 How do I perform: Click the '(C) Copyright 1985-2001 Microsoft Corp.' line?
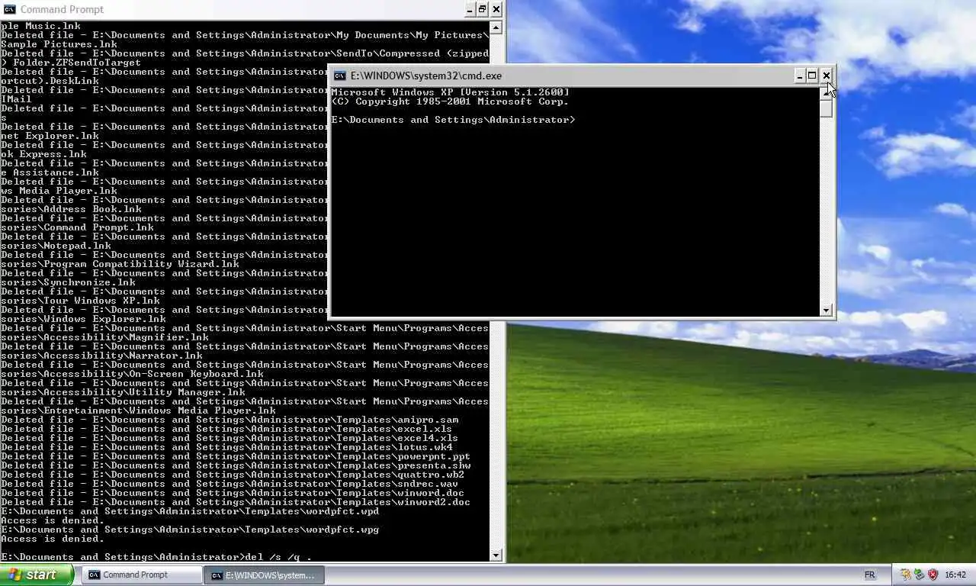[450, 101]
